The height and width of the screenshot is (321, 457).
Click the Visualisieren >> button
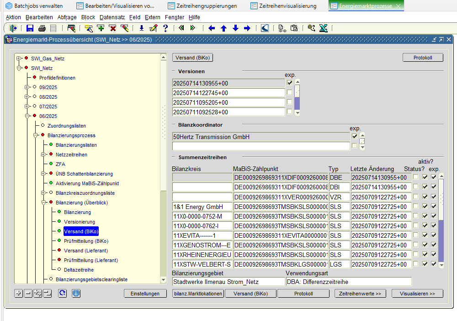[417, 294]
